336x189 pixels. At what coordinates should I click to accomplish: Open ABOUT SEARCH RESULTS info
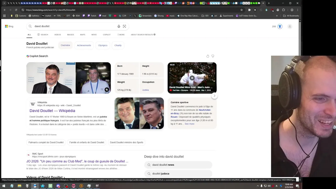143,35
